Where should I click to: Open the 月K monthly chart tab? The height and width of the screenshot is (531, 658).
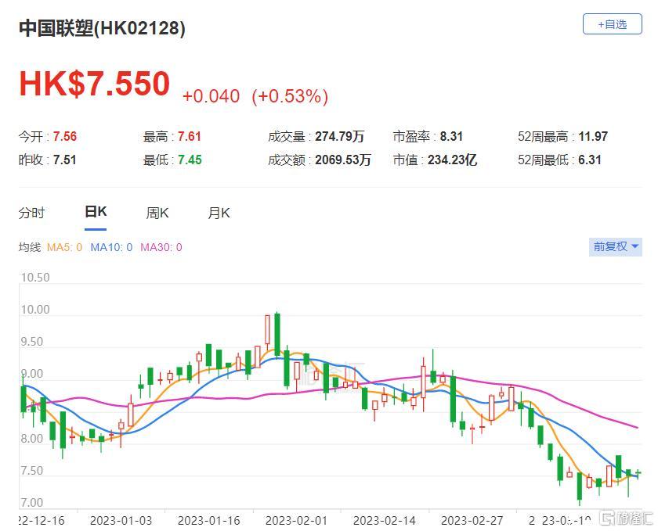click(219, 213)
